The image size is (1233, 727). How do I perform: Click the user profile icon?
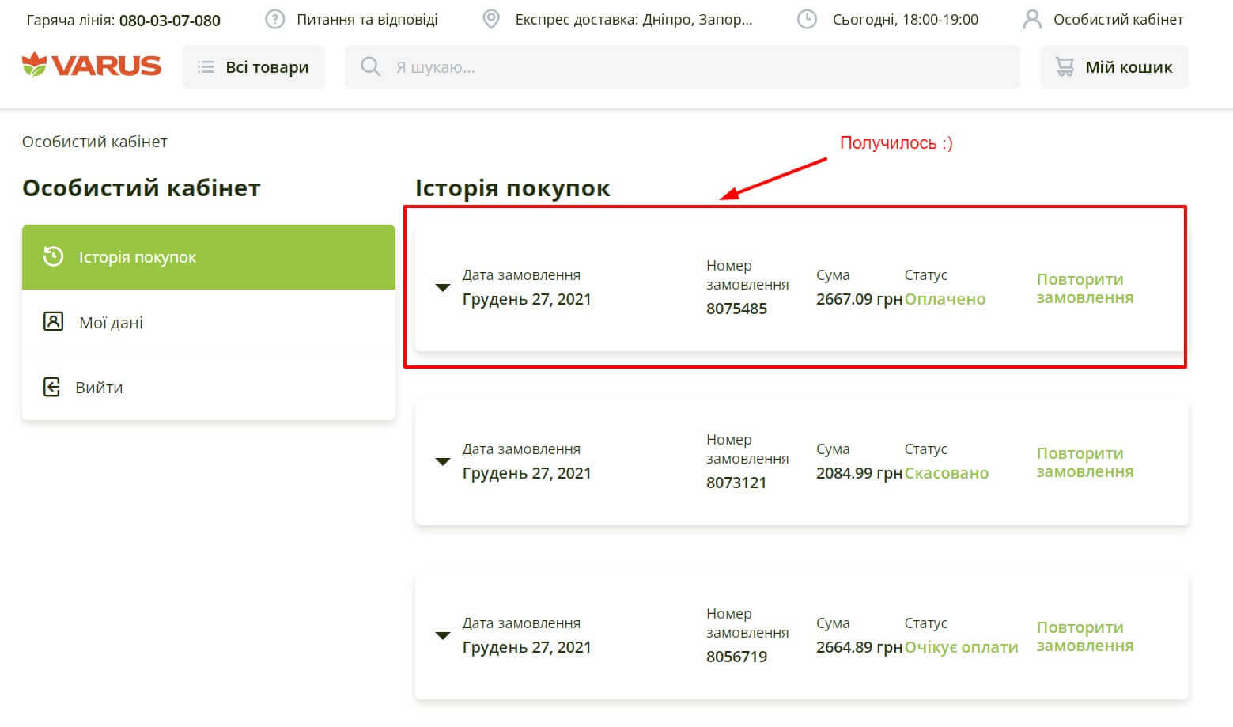1032,19
